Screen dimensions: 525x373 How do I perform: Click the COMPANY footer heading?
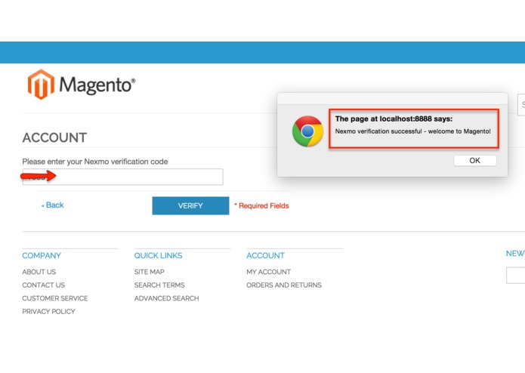tap(42, 255)
